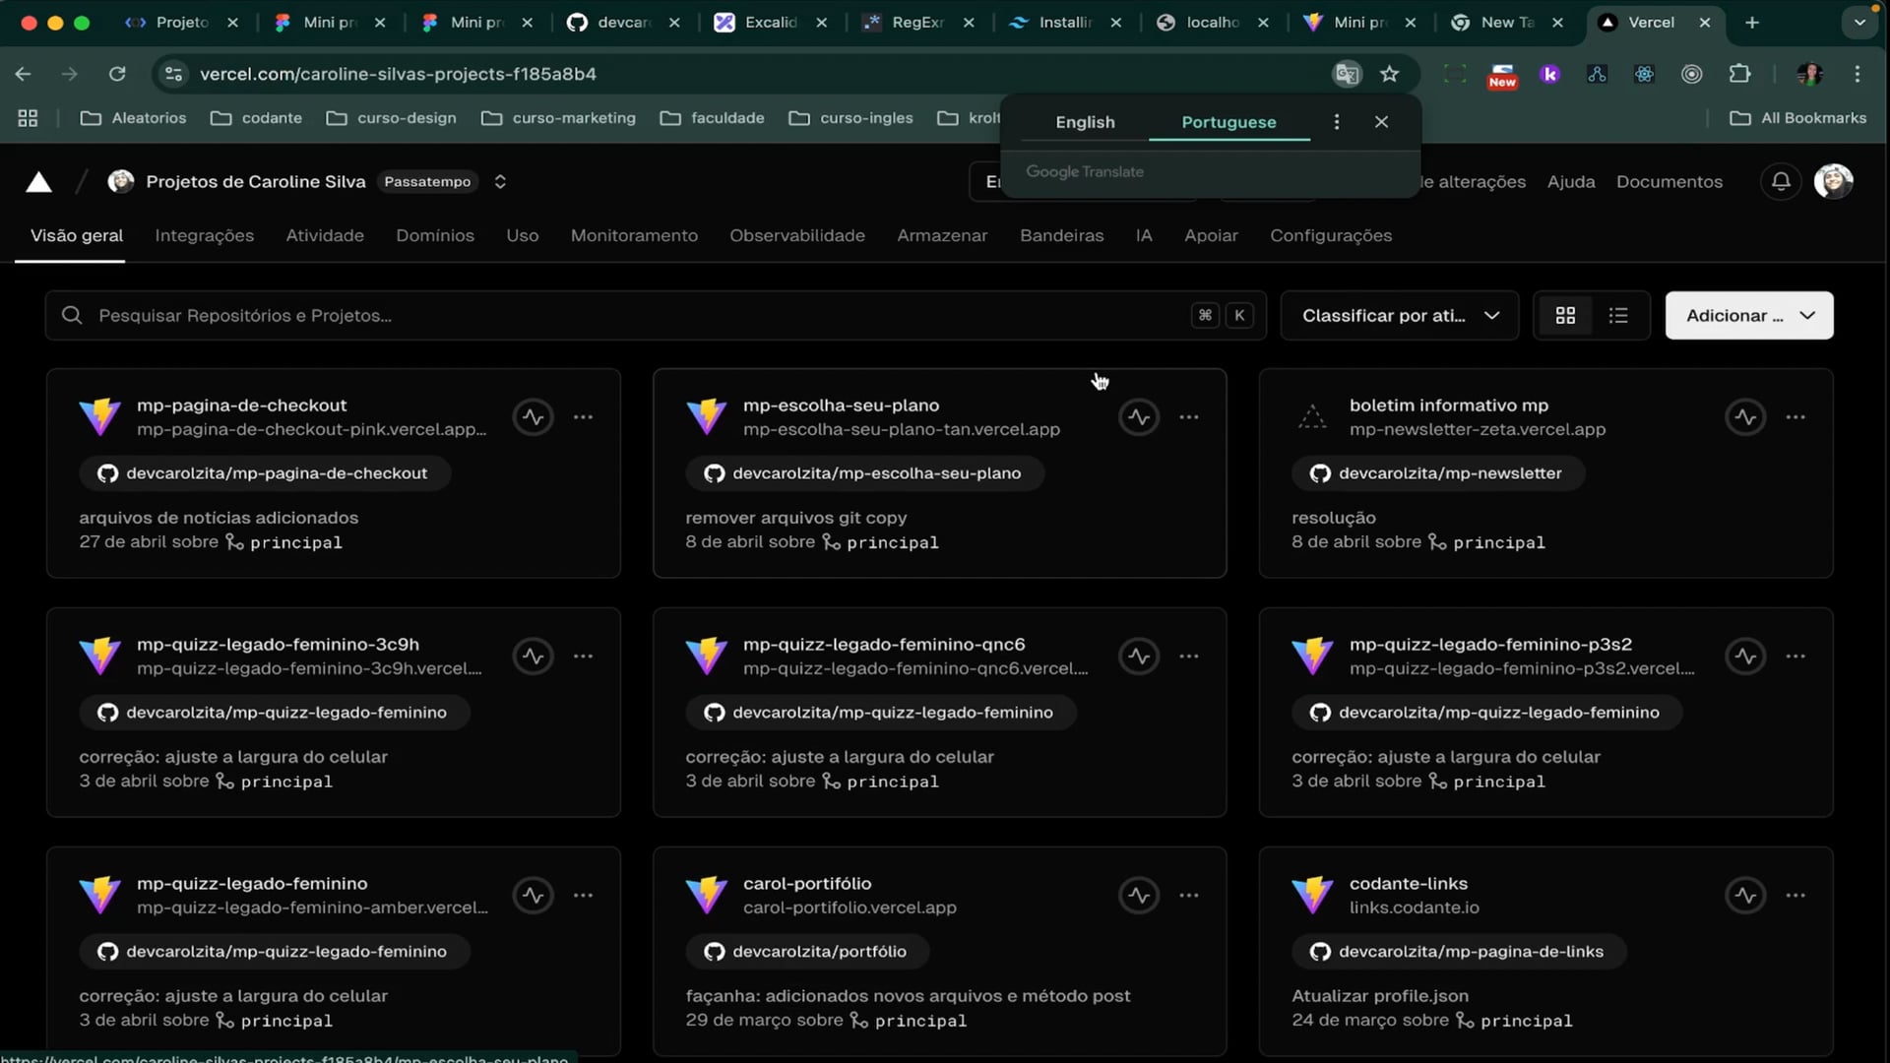Expand the team switcher chevrons

[x=500, y=182]
